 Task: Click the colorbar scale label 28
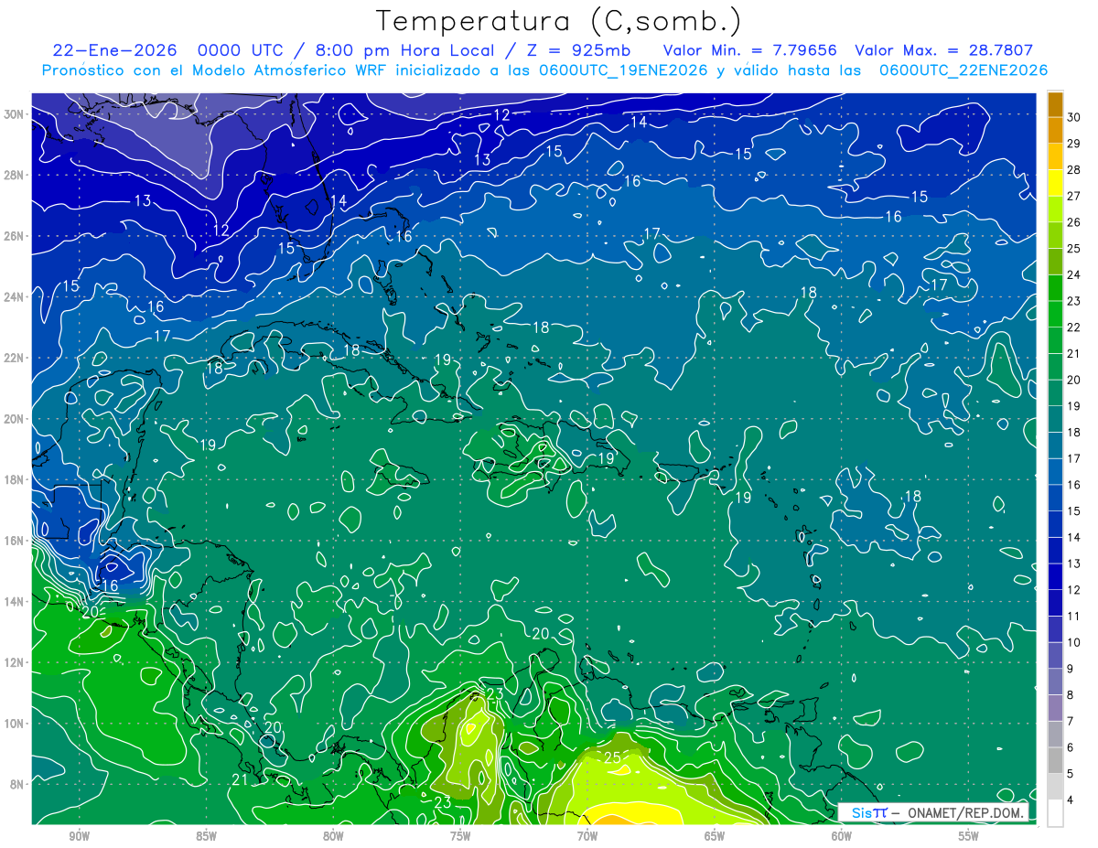[x=1074, y=169]
